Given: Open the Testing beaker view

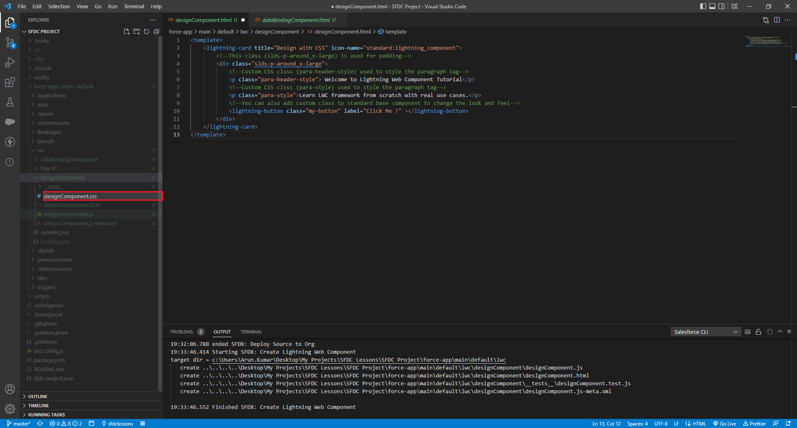Looking at the screenshot, I should pyautogui.click(x=10, y=102).
